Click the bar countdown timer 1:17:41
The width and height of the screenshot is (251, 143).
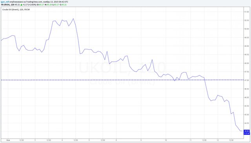[247, 133]
